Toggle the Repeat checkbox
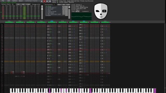Viewport: 166px width, 93px height. coord(58,1)
